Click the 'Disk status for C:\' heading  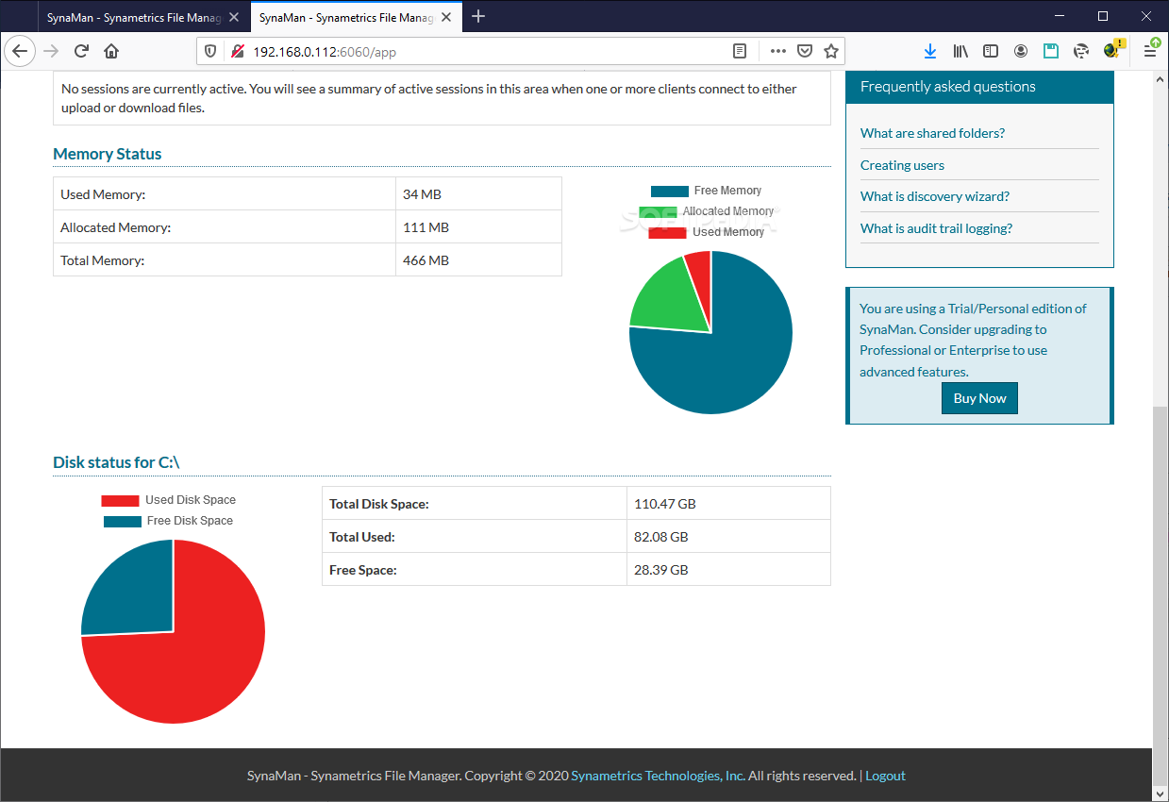[x=116, y=462]
